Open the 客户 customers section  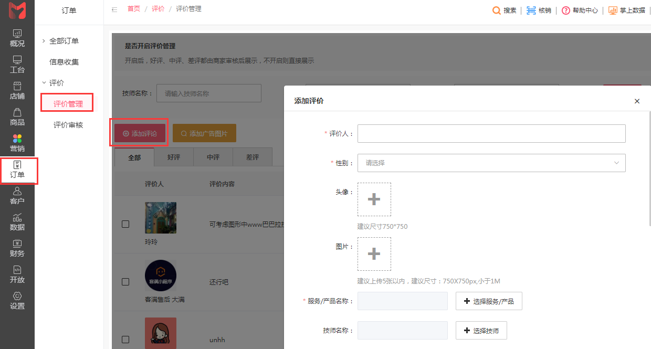click(17, 195)
